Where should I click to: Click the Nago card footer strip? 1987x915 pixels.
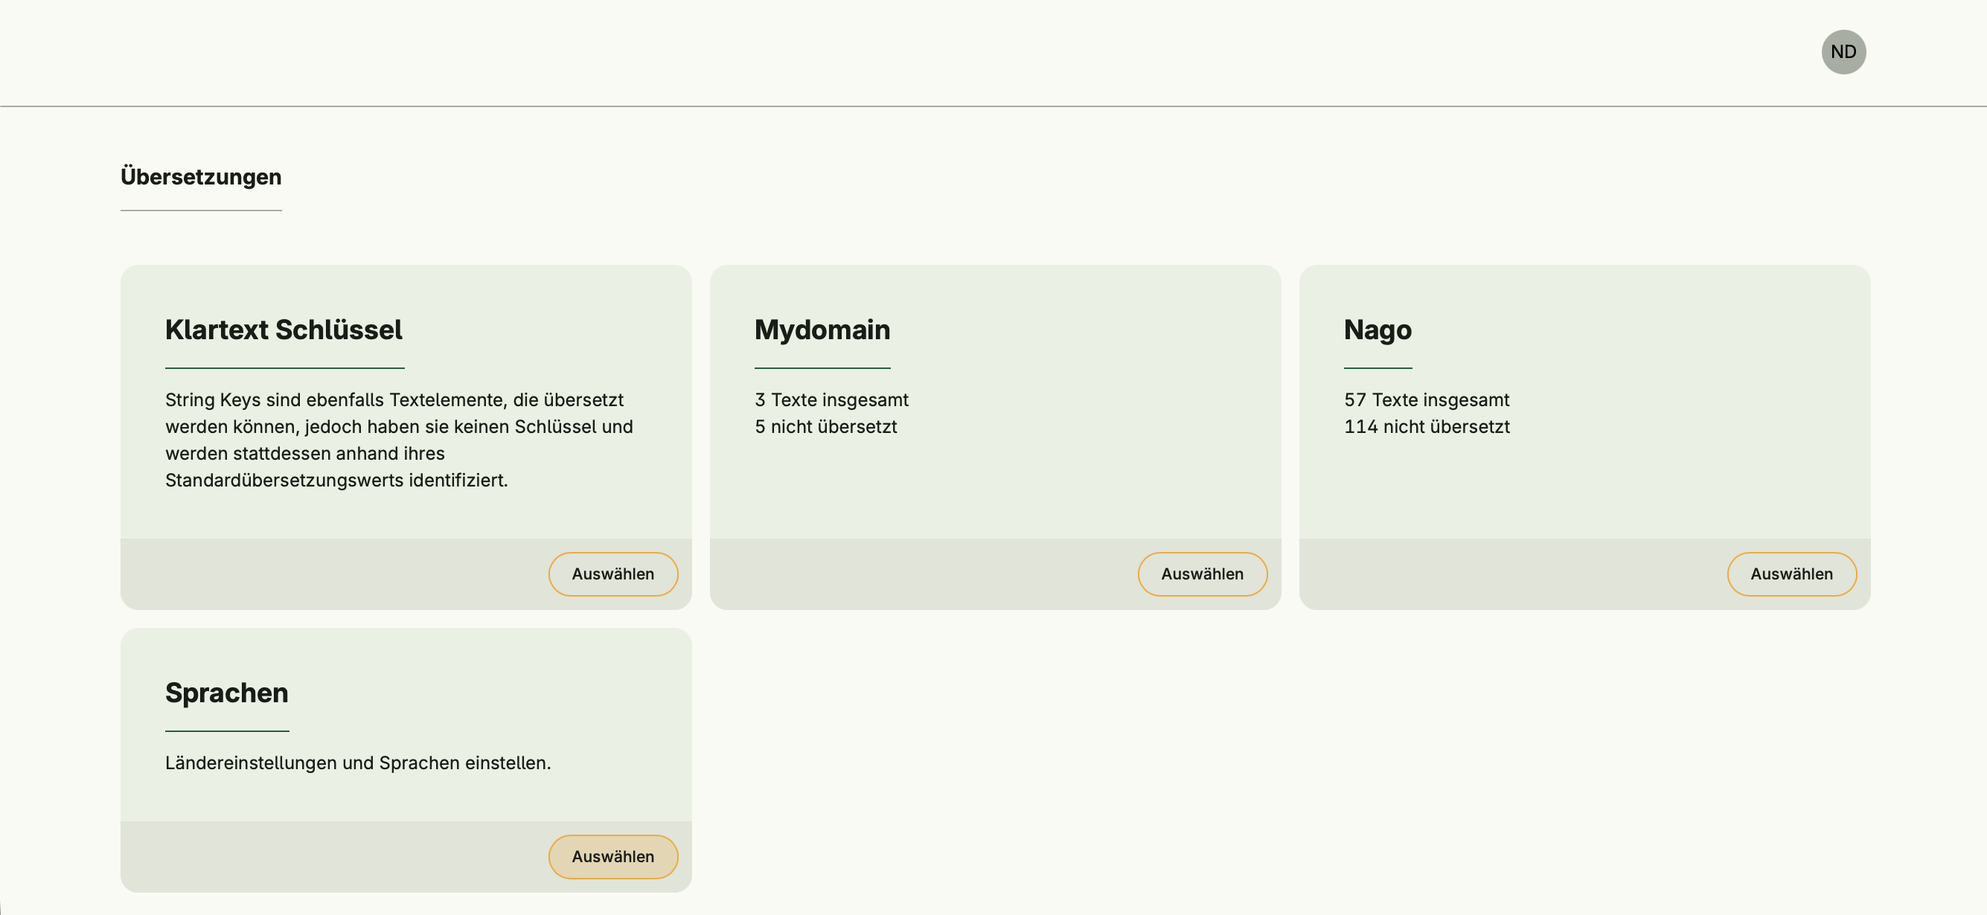point(1504,574)
